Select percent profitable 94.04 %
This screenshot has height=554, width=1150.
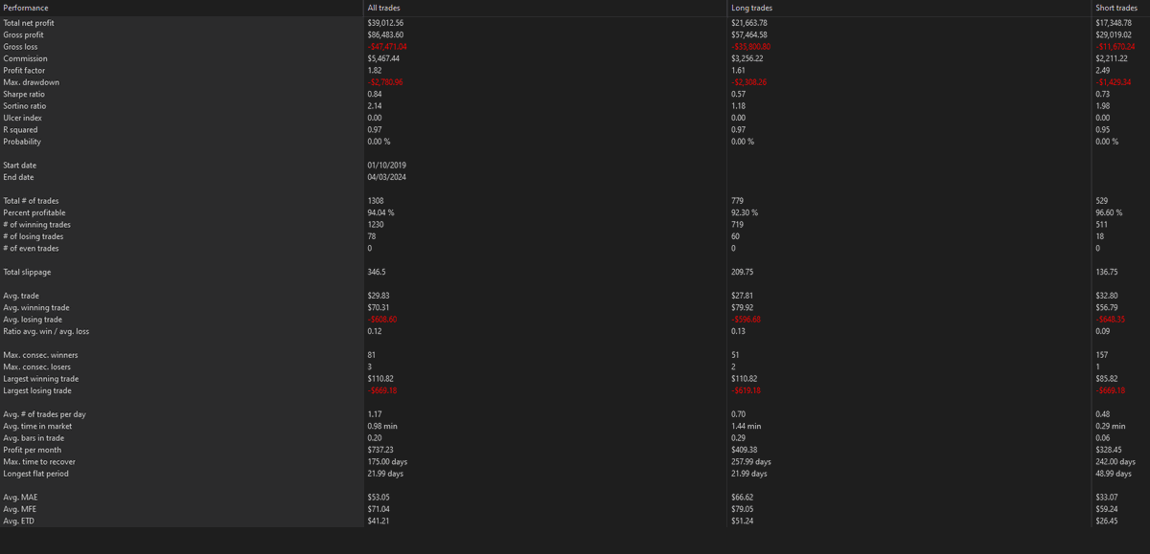pyautogui.click(x=381, y=212)
